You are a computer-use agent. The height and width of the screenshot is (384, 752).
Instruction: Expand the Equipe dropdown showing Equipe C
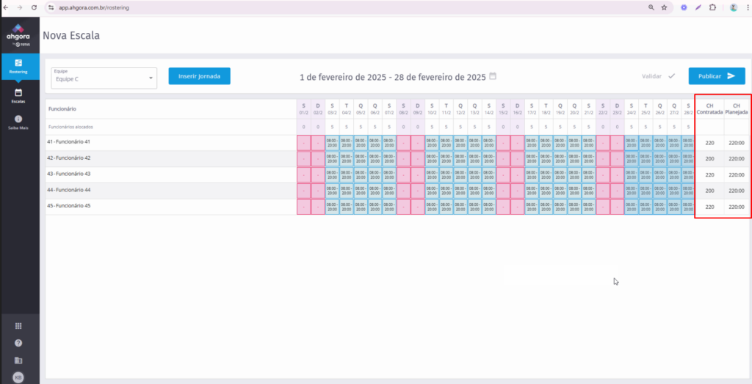[104, 77]
